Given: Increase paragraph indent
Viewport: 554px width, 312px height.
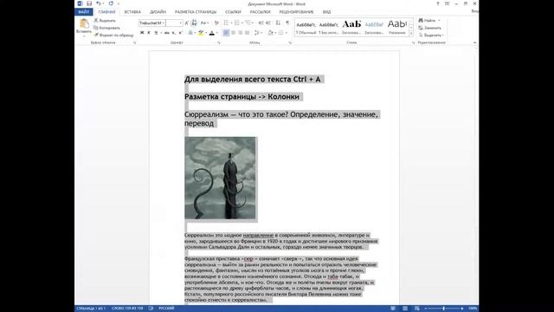Looking at the screenshot, I should (268, 23).
